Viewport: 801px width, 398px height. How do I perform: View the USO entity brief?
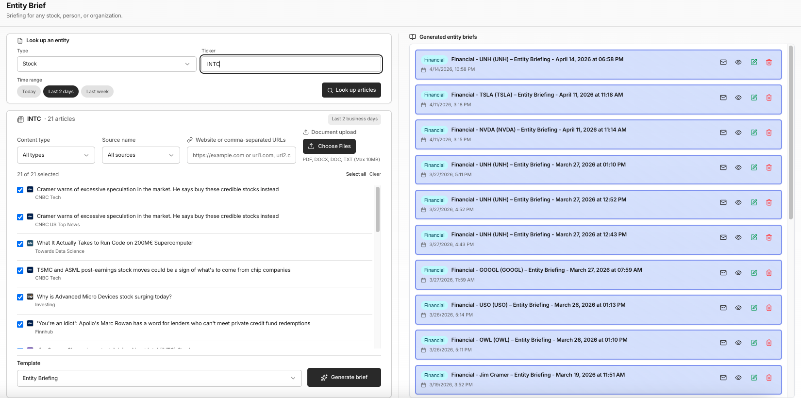(x=738, y=308)
